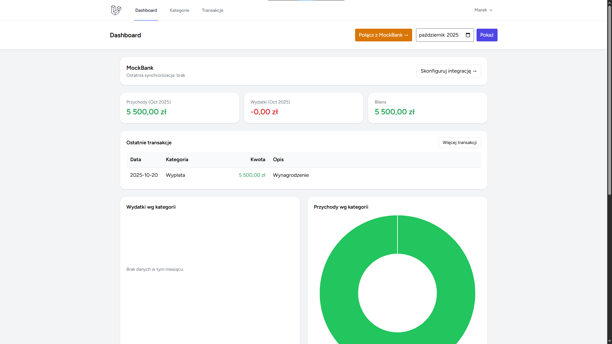The height and width of the screenshot is (344, 612).
Task: Select the 5 500,00 zł amount in the transactions table
Action: (252, 175)
